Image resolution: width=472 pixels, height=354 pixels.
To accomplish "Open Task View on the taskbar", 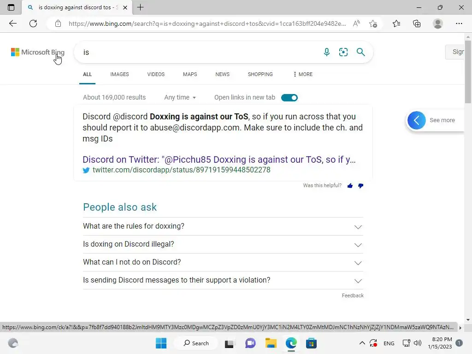I will [230, 343].
